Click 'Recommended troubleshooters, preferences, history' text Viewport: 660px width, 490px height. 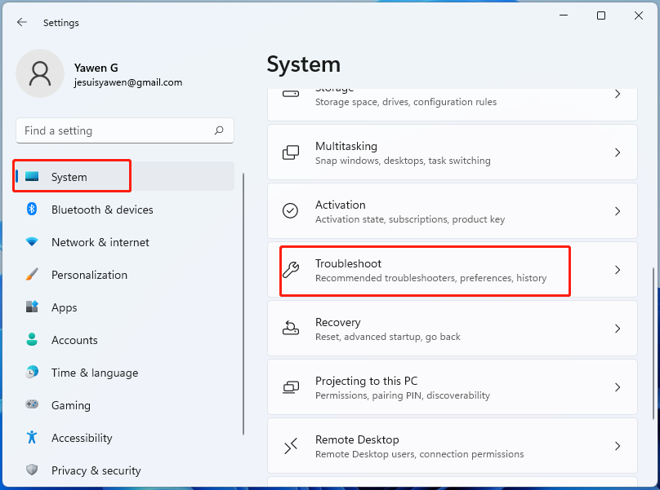coord(430,278)
